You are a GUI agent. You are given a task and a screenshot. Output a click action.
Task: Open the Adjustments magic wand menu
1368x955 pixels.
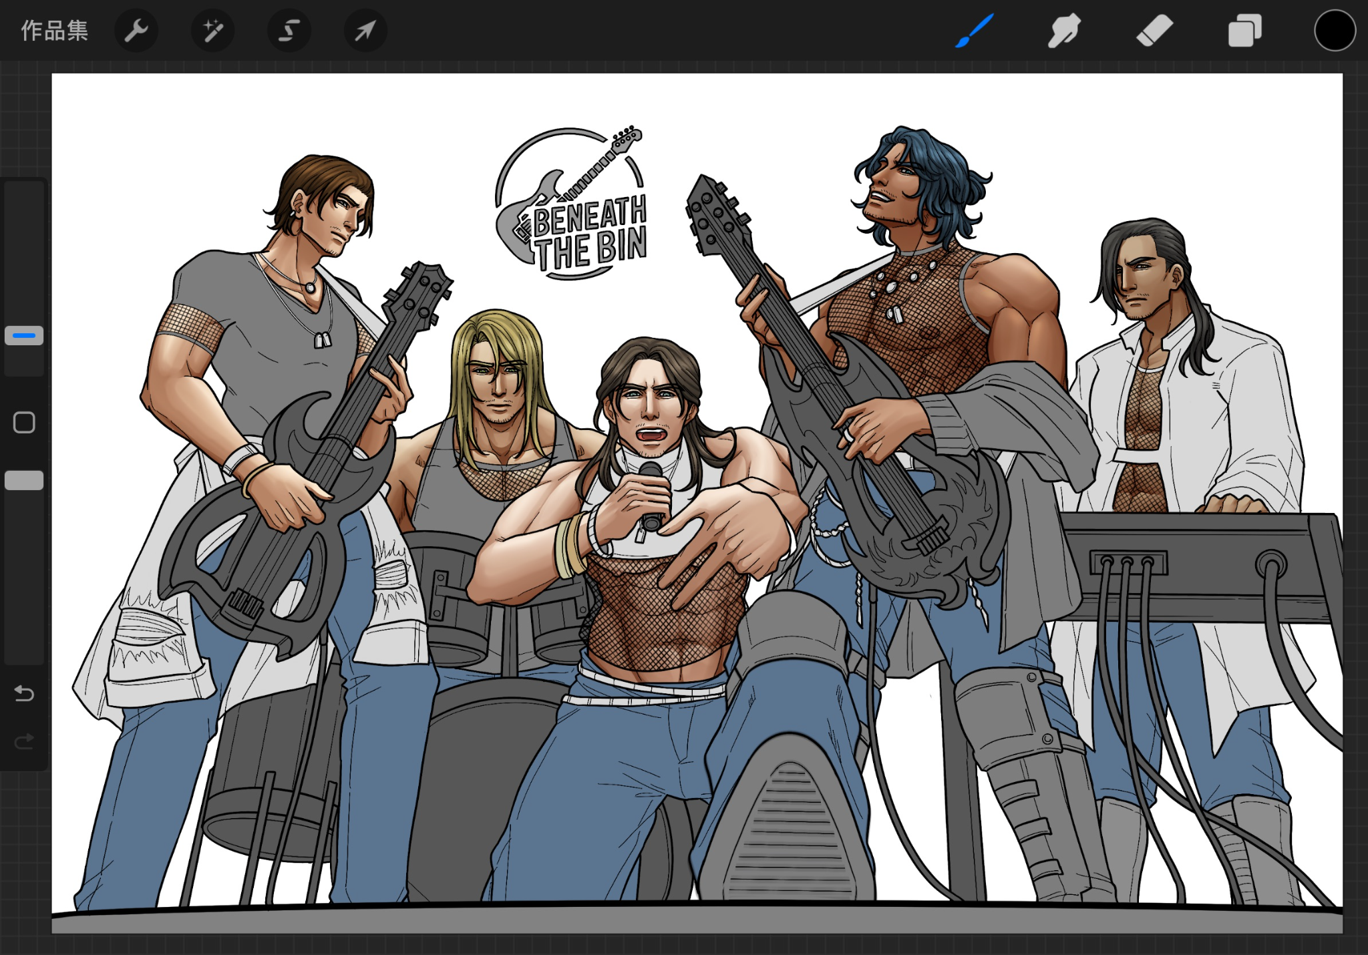click(x=212, y=31)
